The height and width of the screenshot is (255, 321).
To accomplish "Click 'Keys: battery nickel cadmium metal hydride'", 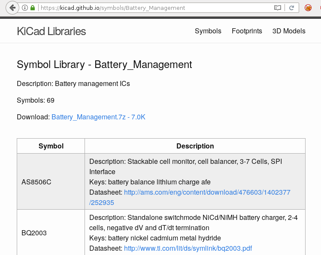I will click(x=155, y=238).
